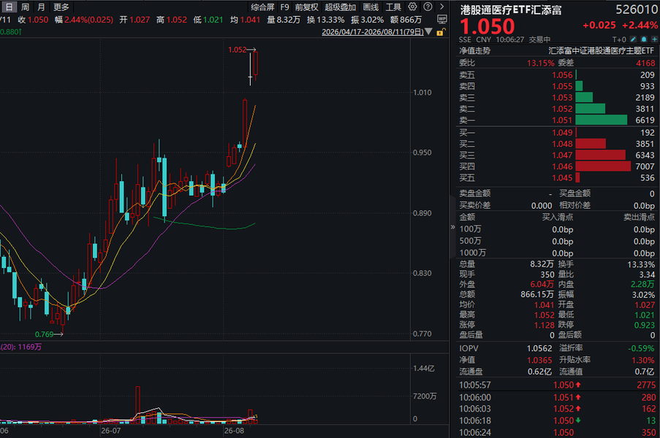Open the 超级叠加 overlay tool

[x=340, y=7]
